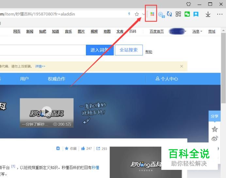Image resolution: width=226 pixels, height=178 pixels.
Task: Open 文库 navigation link
Action: pos(120,31)
